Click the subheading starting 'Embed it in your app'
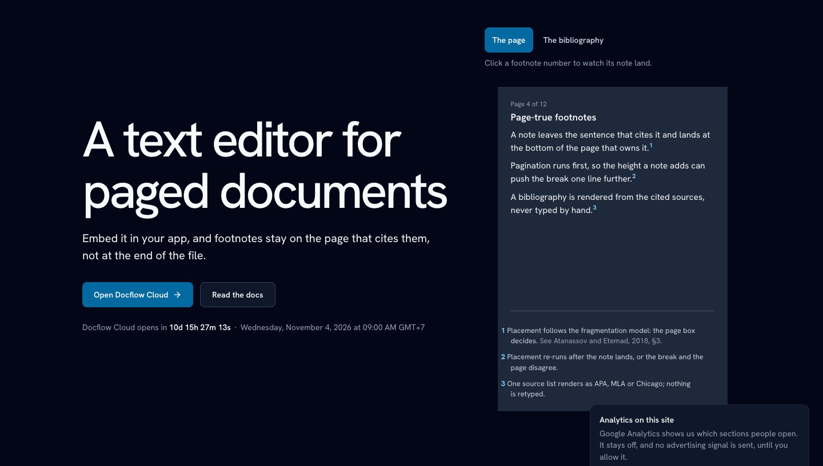This screenshot has width=823, height=466. pyautogui.click(x=256, y=247)
